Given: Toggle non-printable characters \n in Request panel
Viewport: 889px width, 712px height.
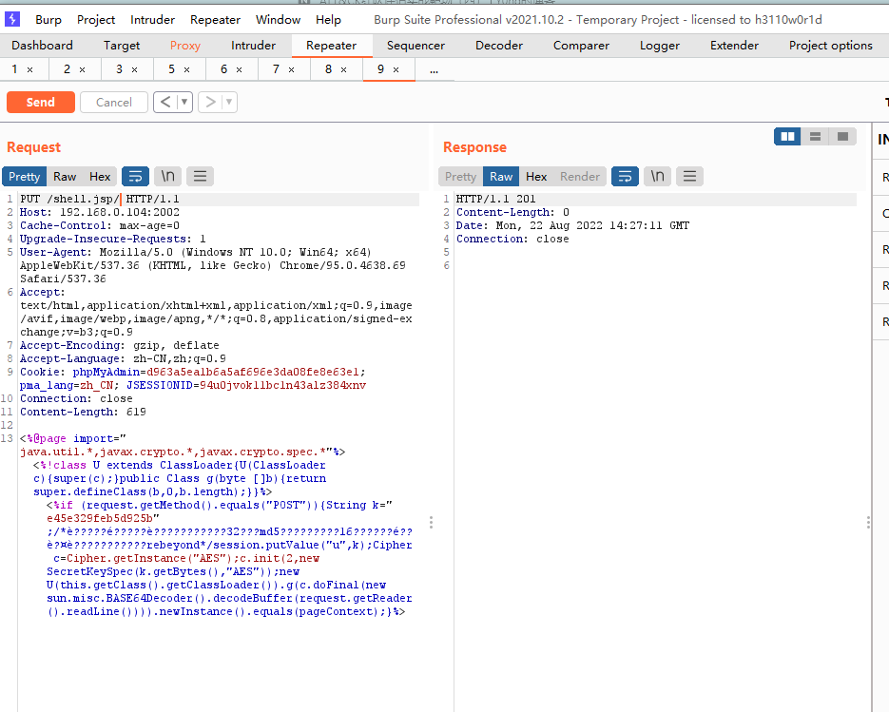Looking at the screenshot, I should click(168, 176).
